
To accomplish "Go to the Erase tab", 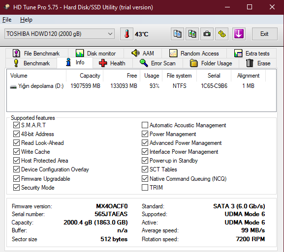I will [258, 63].
